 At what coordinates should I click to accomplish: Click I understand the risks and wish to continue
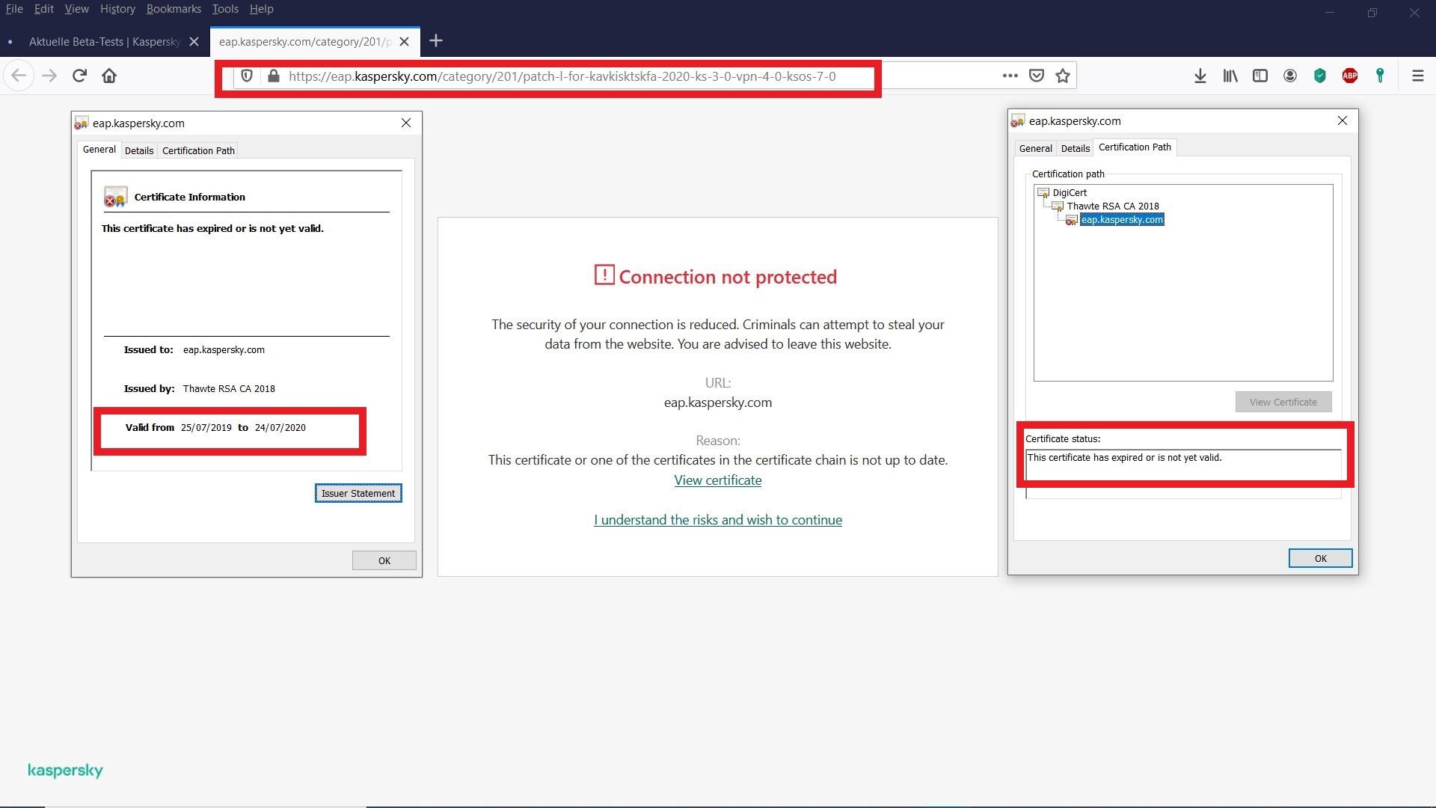(x=717, y=520)
